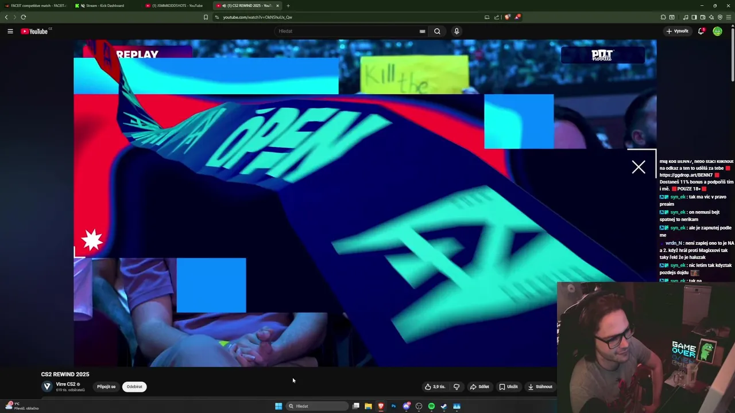Go back with the browser back arrow
This screenshot has height=413, width=735.
coord(6,17)
